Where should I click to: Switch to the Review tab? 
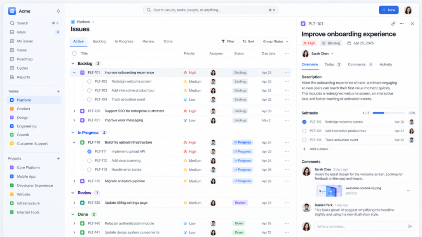tap(148, 42)
